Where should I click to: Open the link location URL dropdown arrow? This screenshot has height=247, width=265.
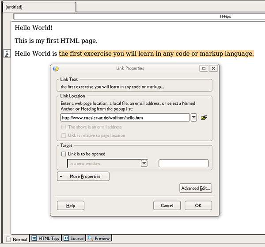coord(194,118)
